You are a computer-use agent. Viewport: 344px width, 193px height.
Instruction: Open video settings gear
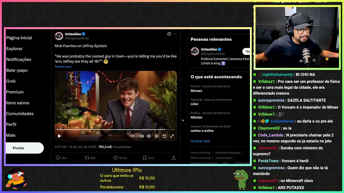[156, 136]
